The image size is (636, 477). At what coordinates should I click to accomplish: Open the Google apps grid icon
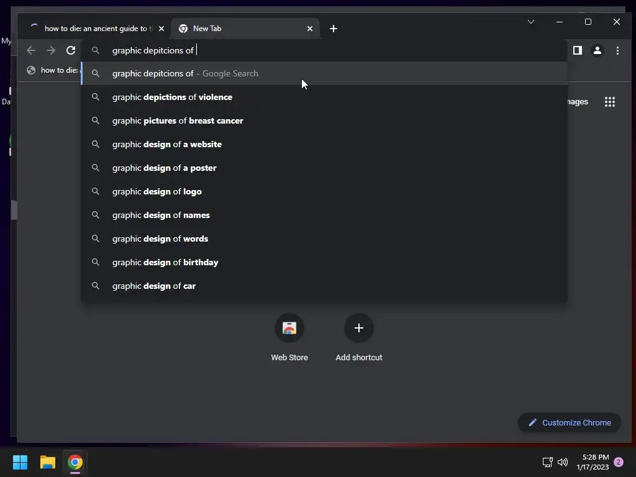click(x=610, y=101)
